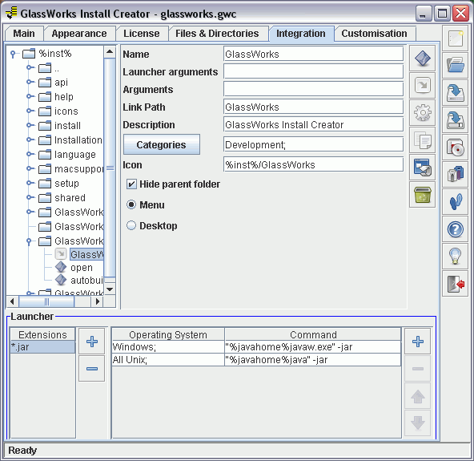Click the greyed move up arrow
Viewport: 474px width, 461px height.
[418, 396]
